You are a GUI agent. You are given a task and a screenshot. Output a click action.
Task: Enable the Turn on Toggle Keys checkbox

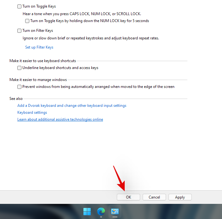pos(19,7)
